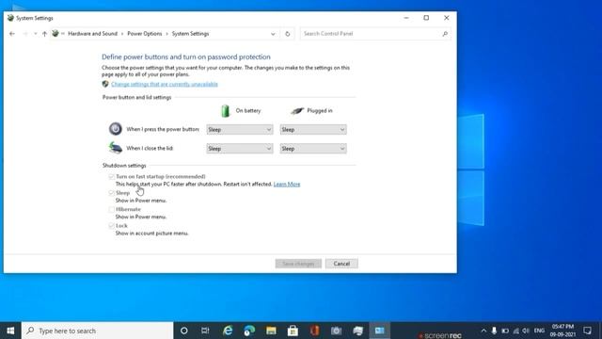Open File Explorer from taskbar
The width and height of the screenshot is (602, 339).
[x=271, y=331]
